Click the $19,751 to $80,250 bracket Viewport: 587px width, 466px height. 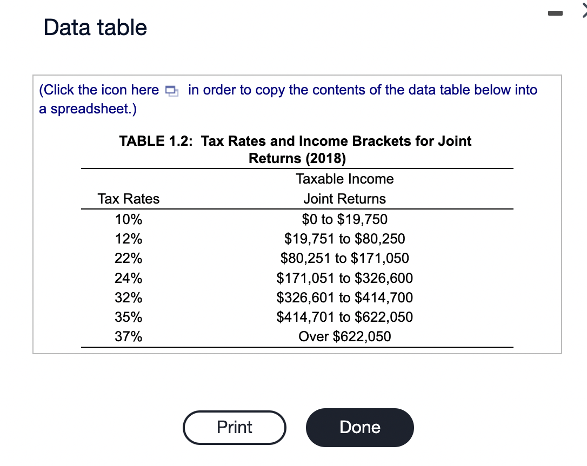[345, 239]
